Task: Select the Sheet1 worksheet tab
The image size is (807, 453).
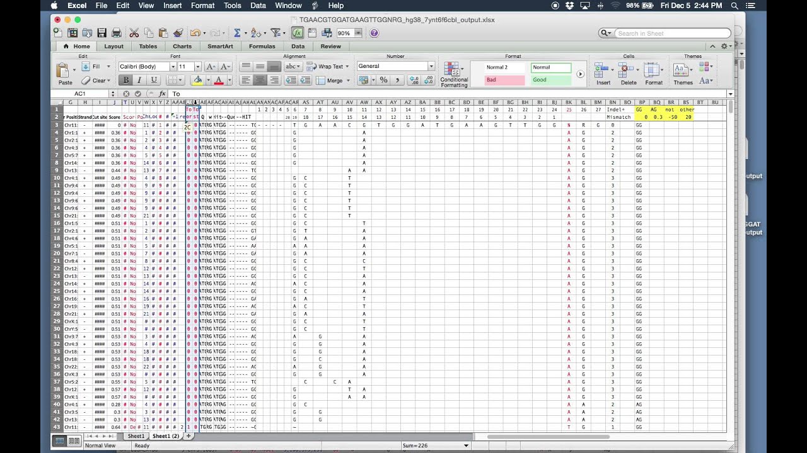Action: pyautogui.click(x=136, y=436)
